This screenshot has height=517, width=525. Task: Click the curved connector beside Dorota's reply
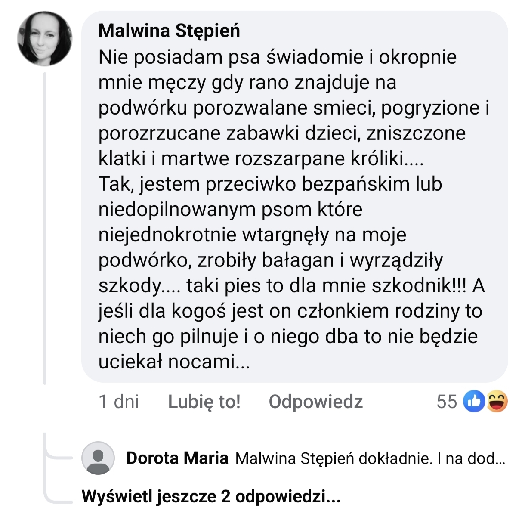point(56,452)
